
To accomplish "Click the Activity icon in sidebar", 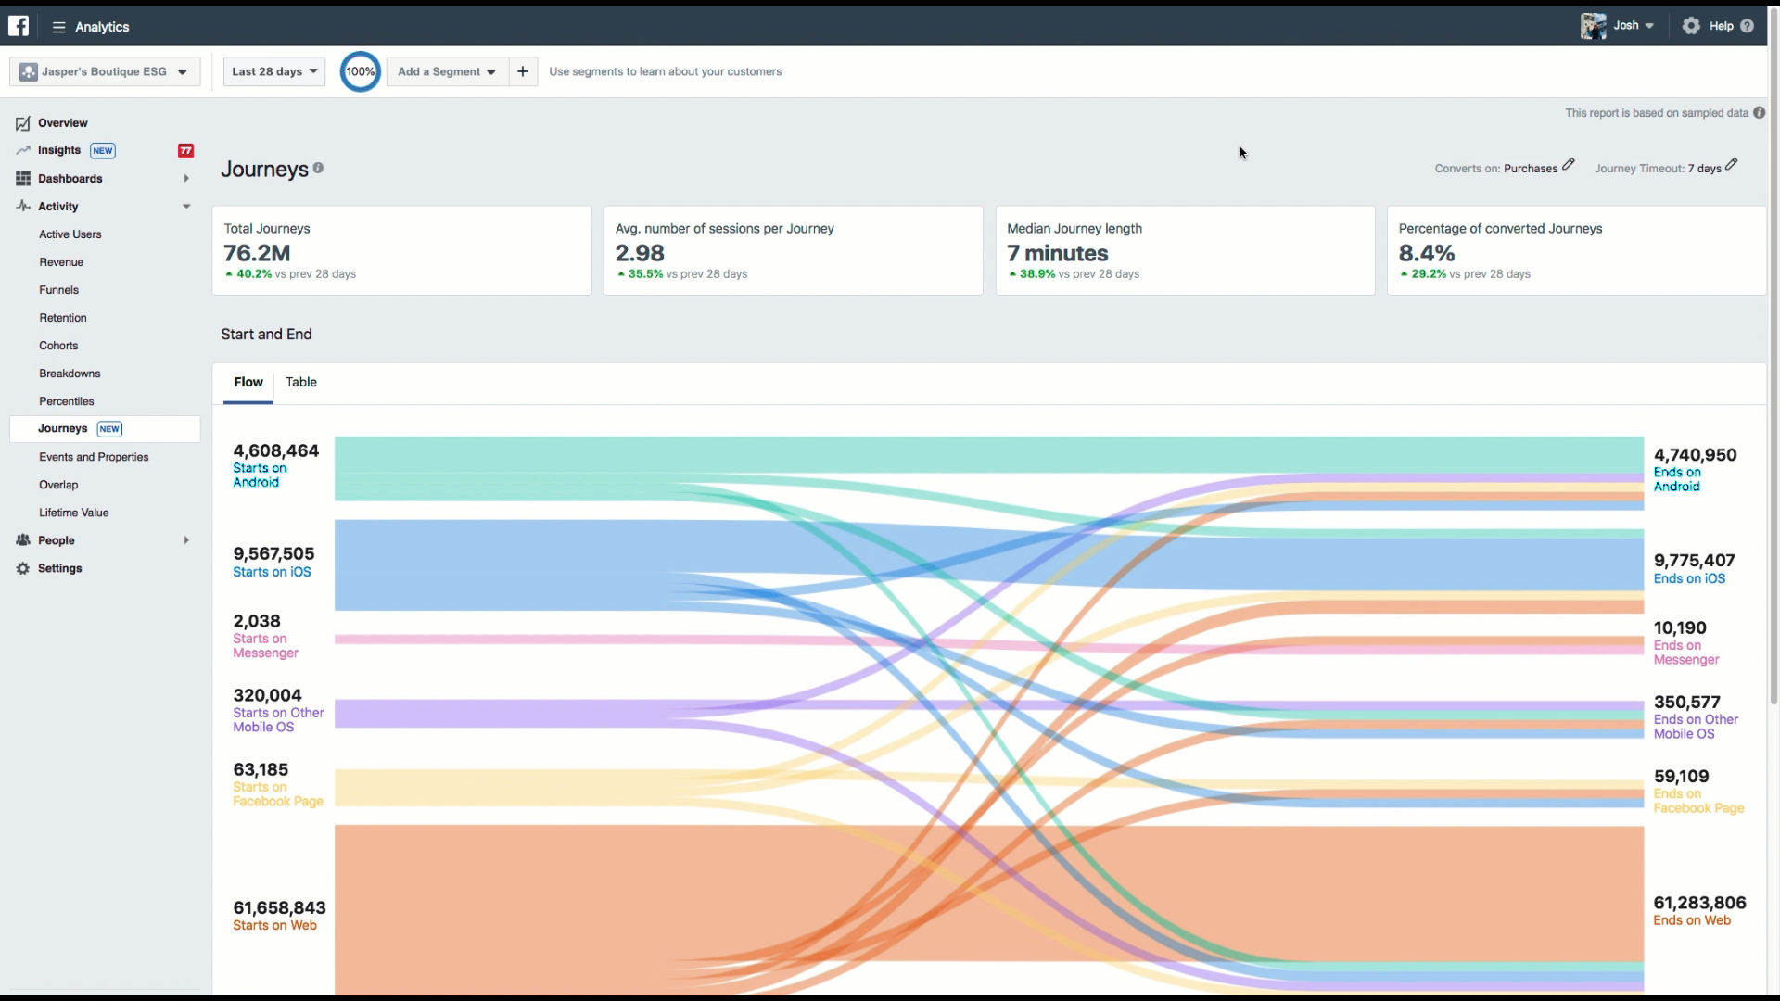I will pyautogui.click(x=22, y=206).
